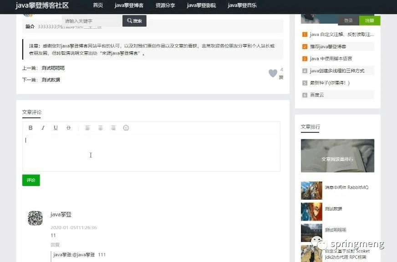Open java攀登影院 navigation item

click(201, 5)
